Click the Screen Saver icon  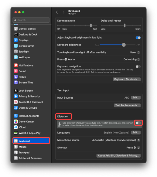pyautogui.click(x=16, y=46)
